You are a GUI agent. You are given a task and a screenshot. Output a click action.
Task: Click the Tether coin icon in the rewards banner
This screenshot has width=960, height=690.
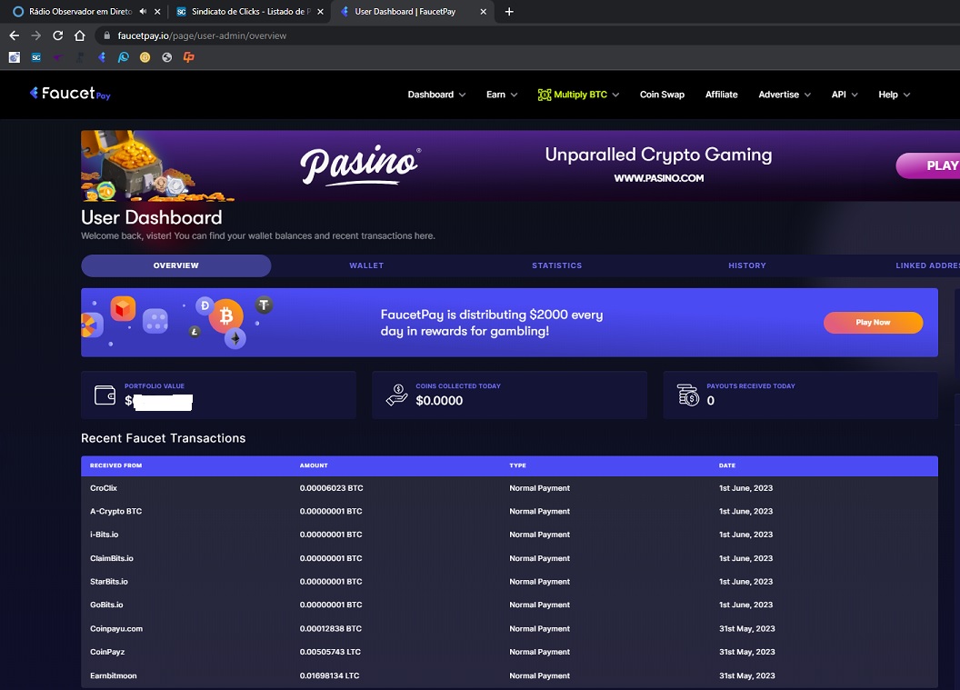tap(264, 305)
